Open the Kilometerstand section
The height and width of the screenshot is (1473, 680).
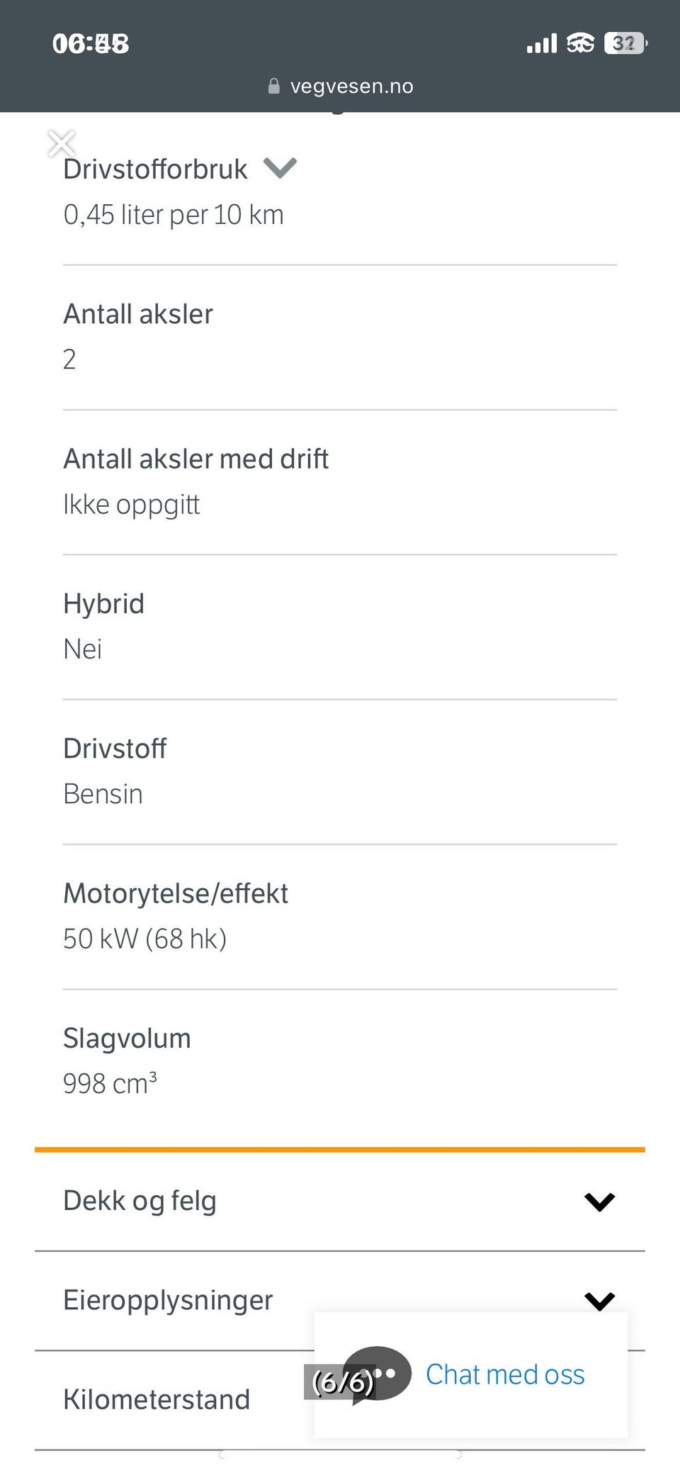click(x=157, y=1399)
